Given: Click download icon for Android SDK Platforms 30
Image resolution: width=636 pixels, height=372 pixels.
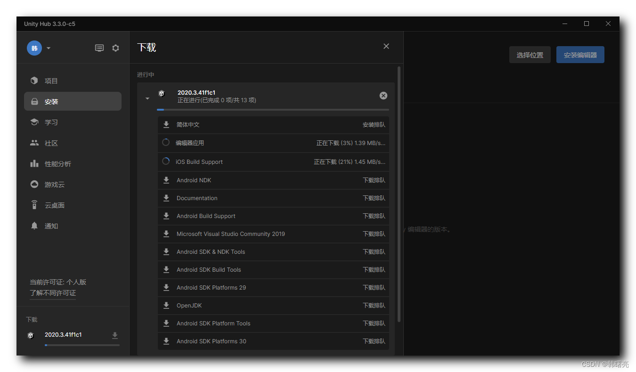Looking at the screenshot, I should coord(166,341).
